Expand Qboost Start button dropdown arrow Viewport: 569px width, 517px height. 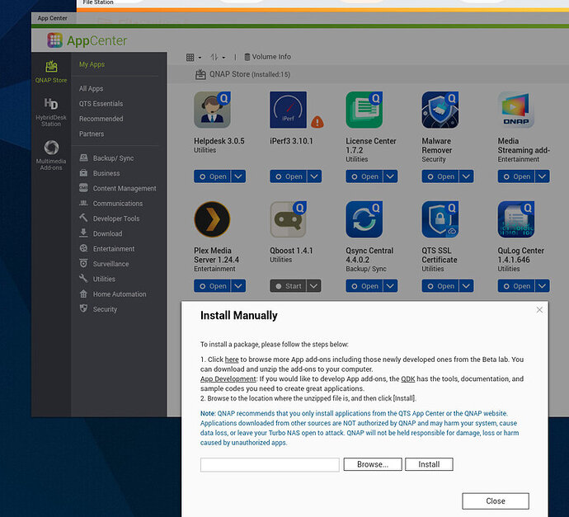pos(314,286)
